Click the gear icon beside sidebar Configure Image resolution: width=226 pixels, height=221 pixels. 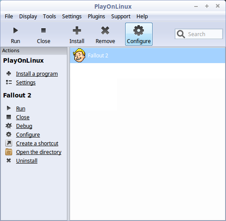(9, 134)
